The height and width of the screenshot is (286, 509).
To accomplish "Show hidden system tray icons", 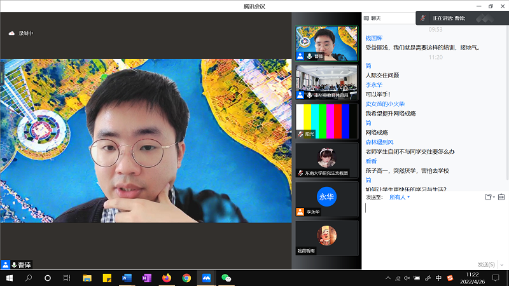I will [x=388, y=278].
